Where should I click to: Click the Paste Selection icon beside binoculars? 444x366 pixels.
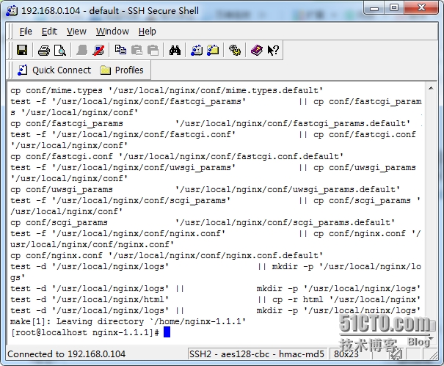(153, 51)
